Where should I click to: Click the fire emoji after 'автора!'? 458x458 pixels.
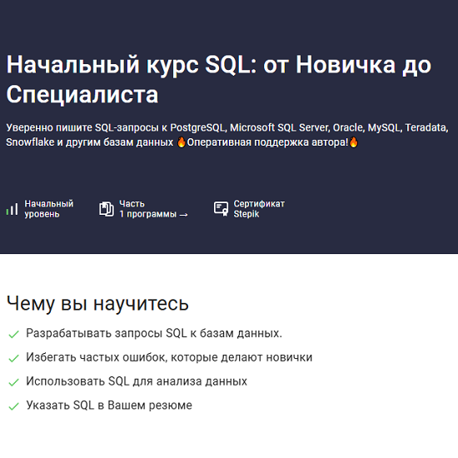pyautogui.click(x=354, y=142)
